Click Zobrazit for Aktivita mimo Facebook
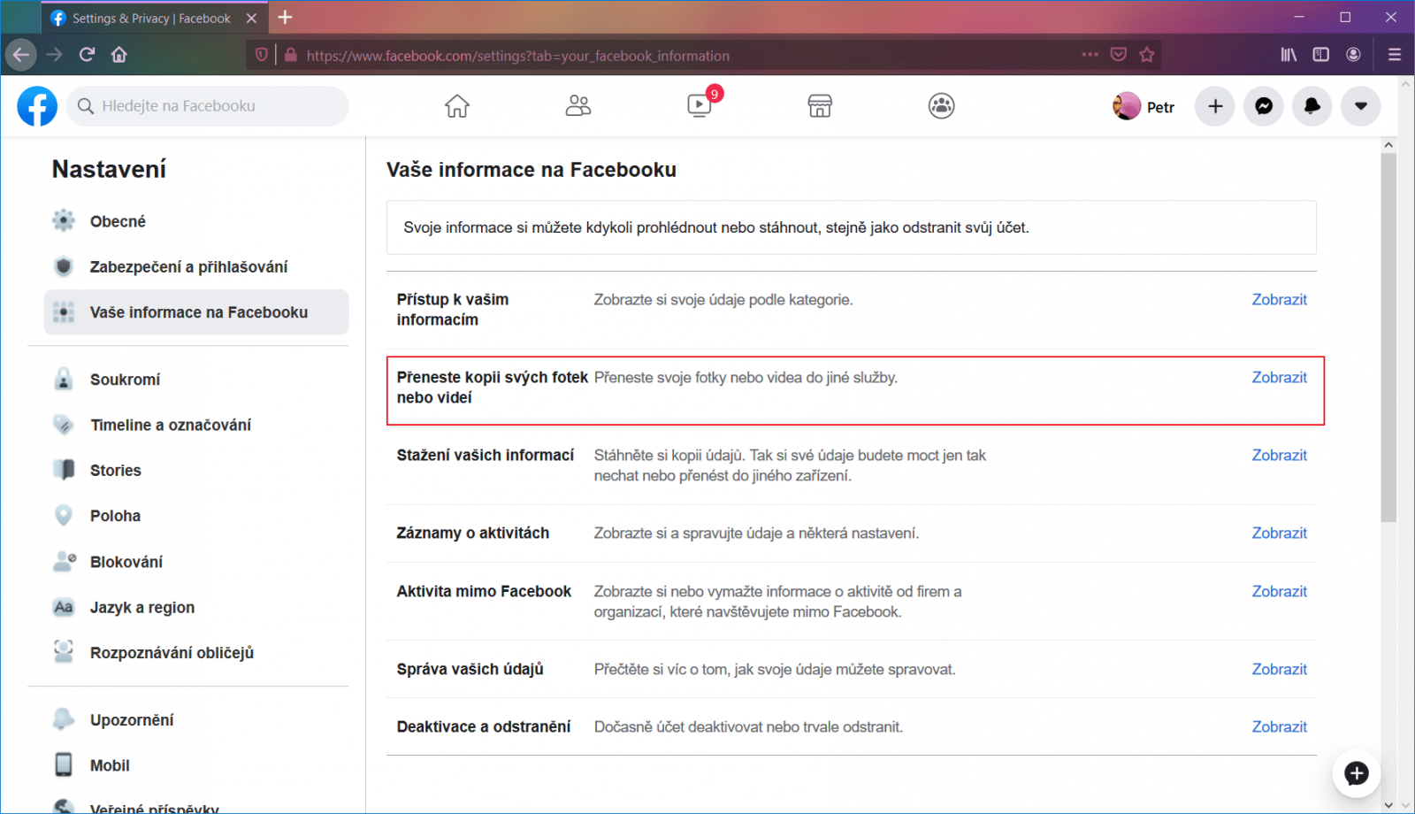The width and height of the screenshot is (1415, 814). [1279, 592]
